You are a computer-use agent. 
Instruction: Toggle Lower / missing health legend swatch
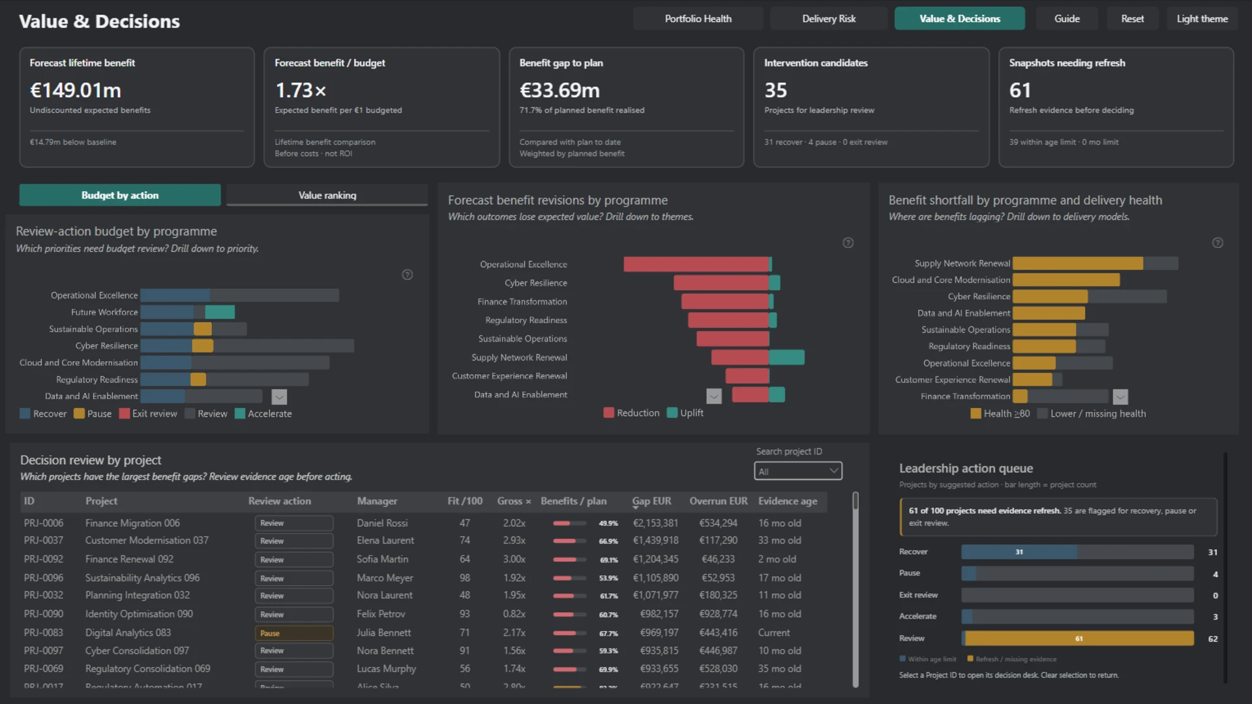pyautogui.click(x=1043, y=413)
